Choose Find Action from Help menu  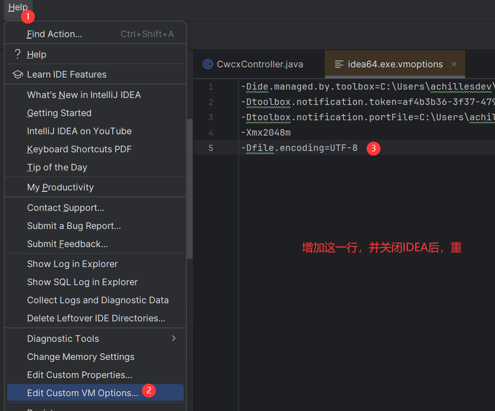(54, 34)
